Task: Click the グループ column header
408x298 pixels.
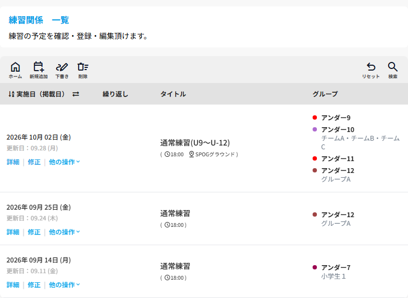Action: coord(325,94)
